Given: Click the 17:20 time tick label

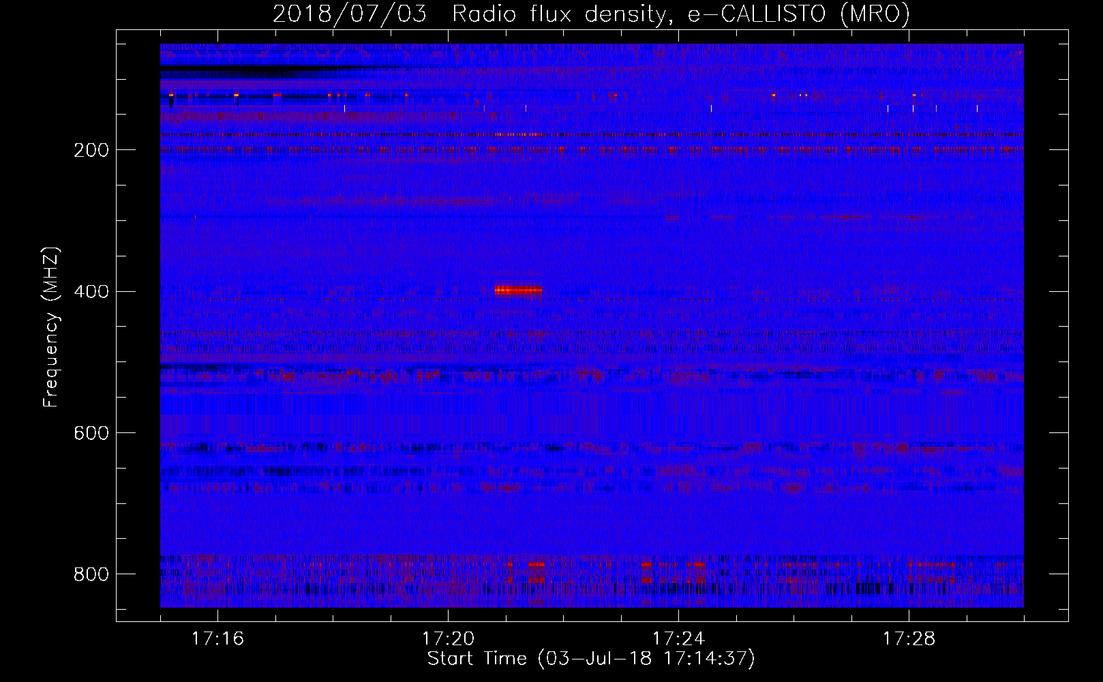Looking at the screenshot, I should pos(448,638).
